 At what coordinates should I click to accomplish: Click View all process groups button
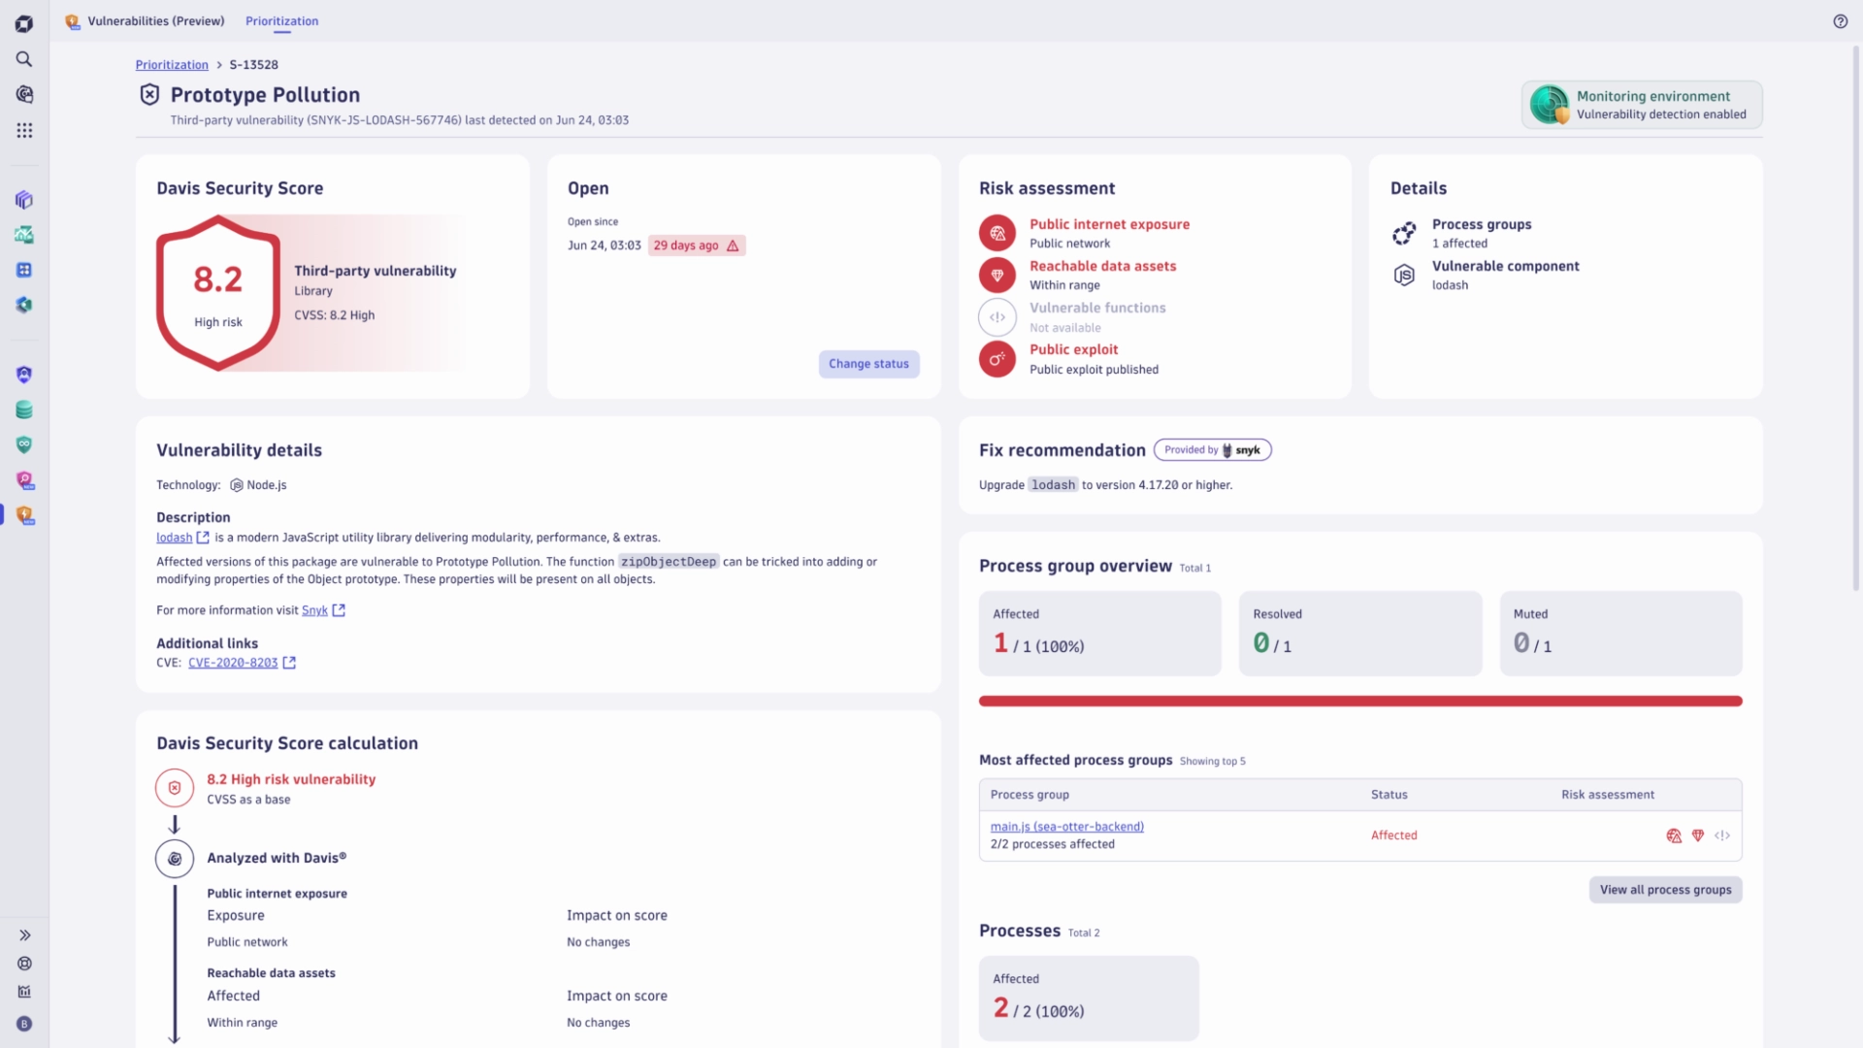(x=1665, y=888)
